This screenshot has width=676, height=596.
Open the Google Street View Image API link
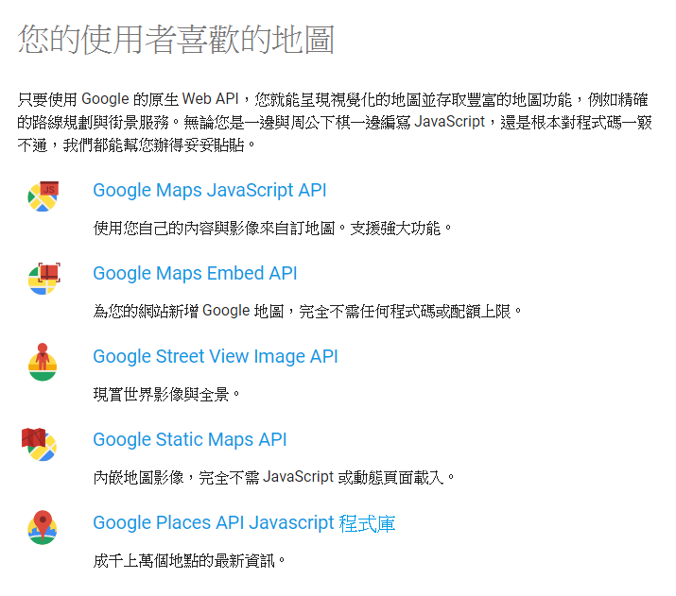(x=216, y=357)
